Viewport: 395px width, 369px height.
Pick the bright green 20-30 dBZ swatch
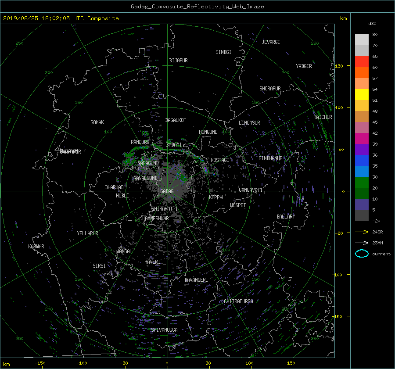(x=362, y=183)
